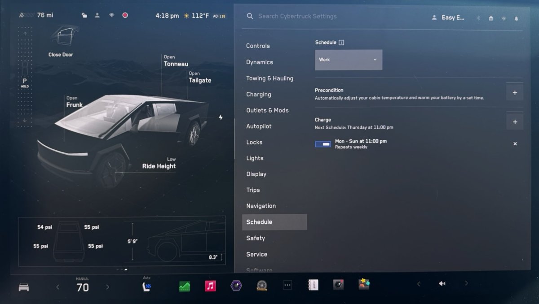Screen dimensions: 539x304
Task: Tap the red recording dashcam indicator
Action: (x=125, y=15)
